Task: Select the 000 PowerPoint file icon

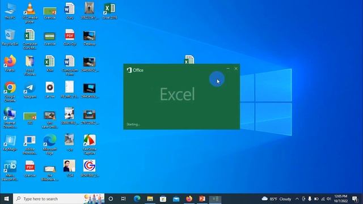Action: click(30, 118)
